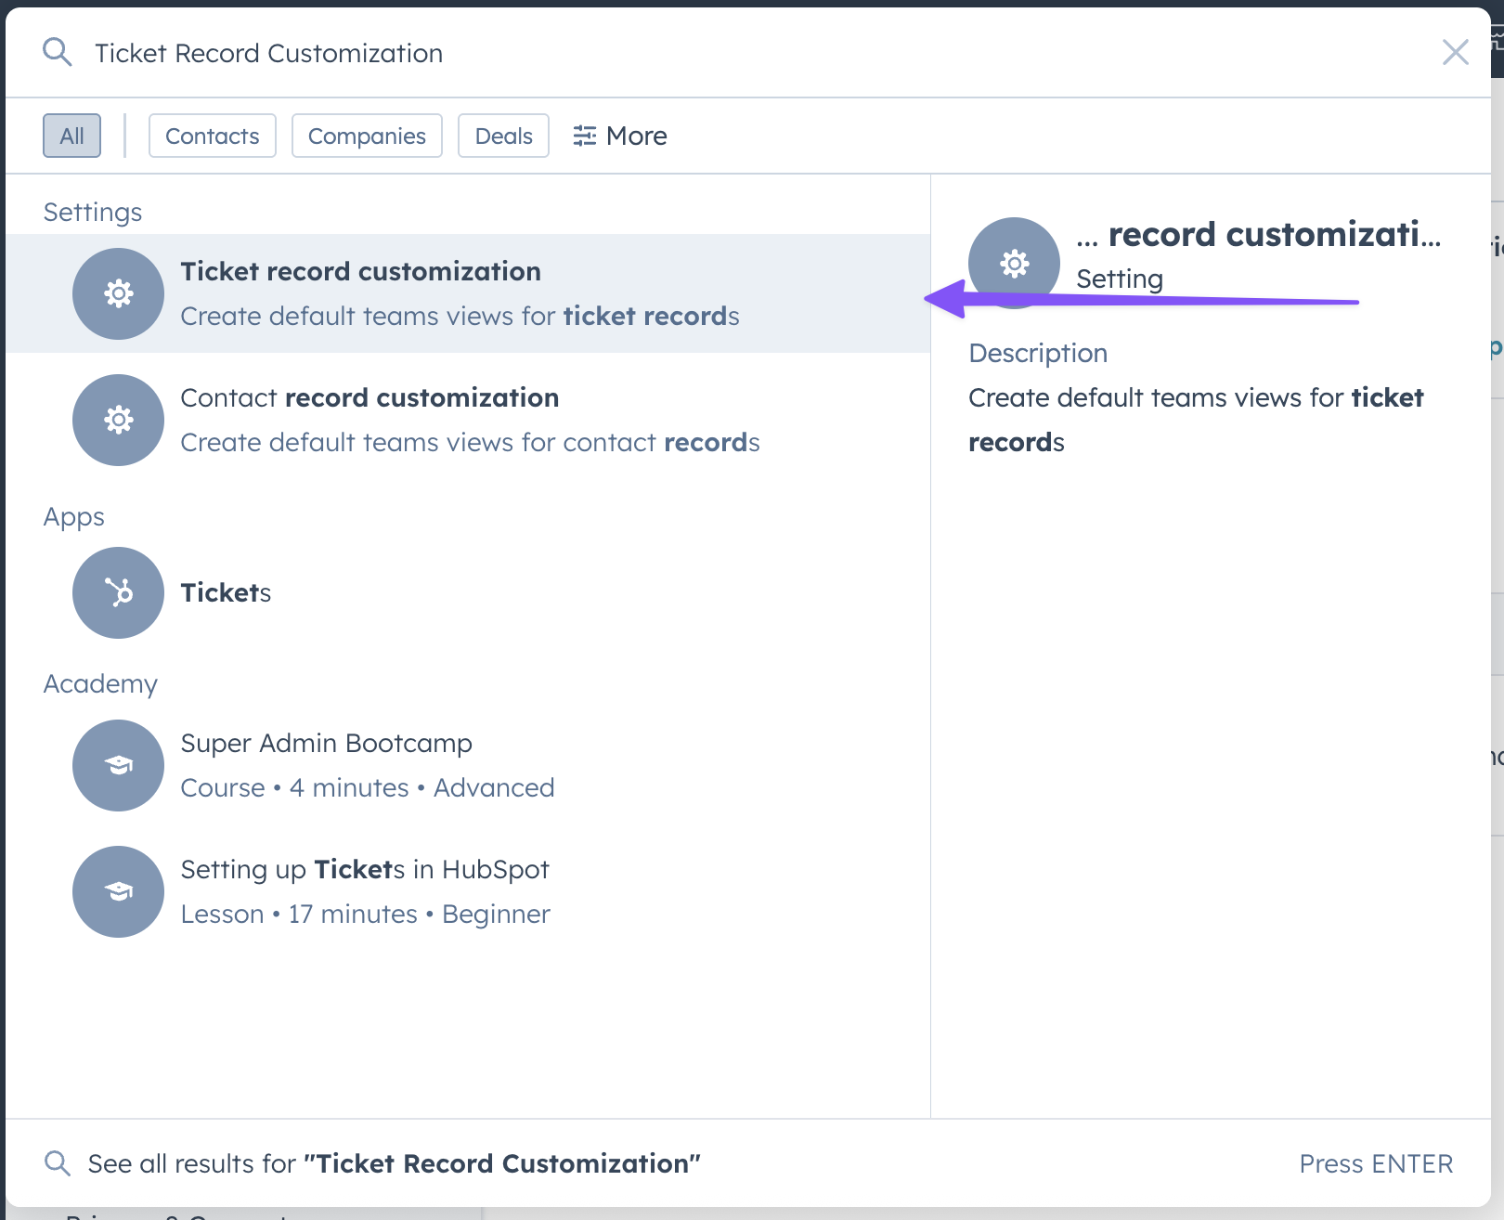Open Setting up Tickets in HubSpot lesson
The image size is (1504, 1220).
click(365, 870)
